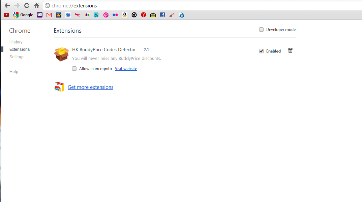Open the Facebook bookmark
This screenshot has height=202, width=362.
tap(162, 15)
